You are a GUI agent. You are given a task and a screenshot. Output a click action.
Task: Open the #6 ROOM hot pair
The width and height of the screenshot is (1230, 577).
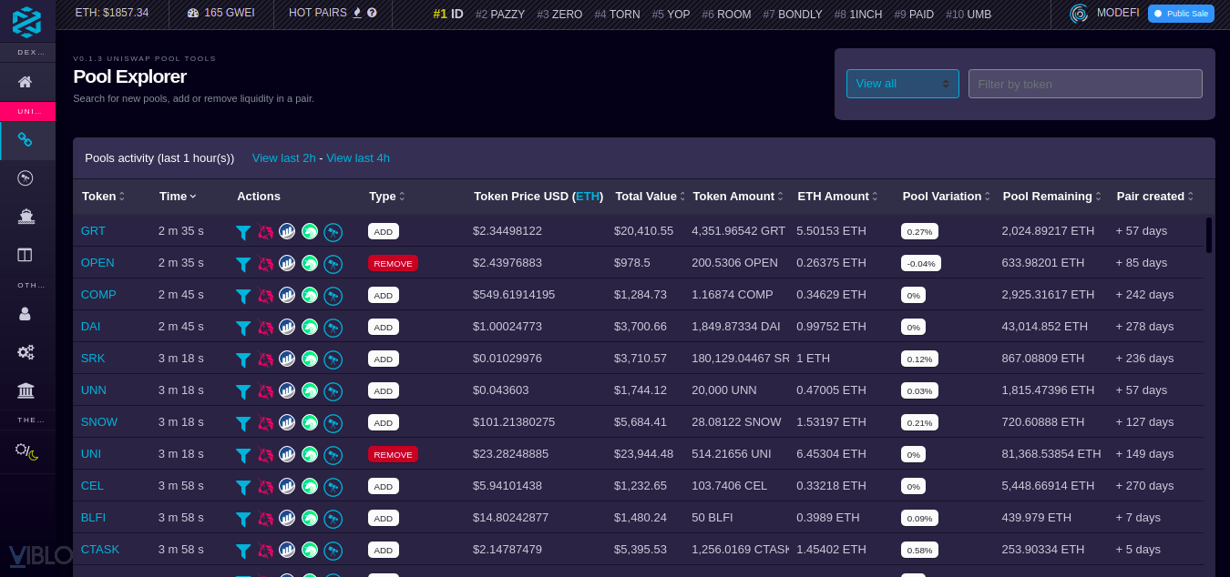pyautogui.click(x=726, y=14)
